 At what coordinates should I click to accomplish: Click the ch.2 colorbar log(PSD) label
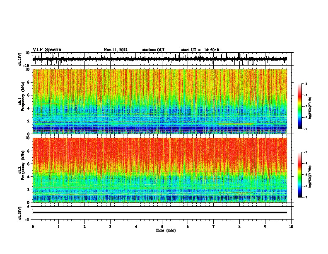click(310, 177)
